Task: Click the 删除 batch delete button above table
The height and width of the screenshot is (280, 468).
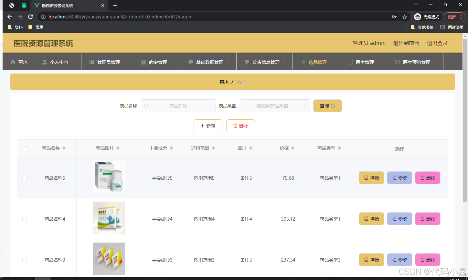Action: (240, 126)
